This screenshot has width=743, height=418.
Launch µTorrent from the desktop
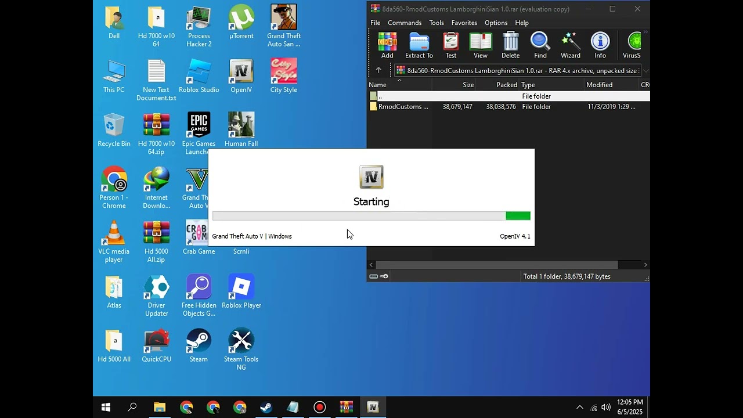[x=241, y=23]
